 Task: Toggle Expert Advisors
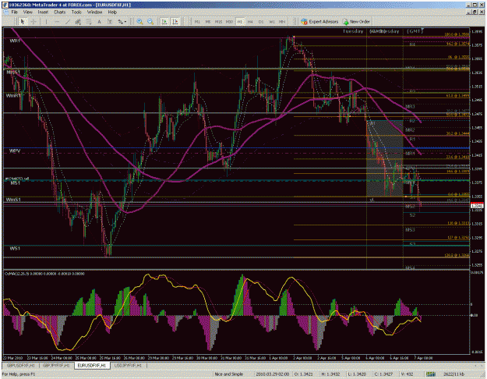point(319,22)
